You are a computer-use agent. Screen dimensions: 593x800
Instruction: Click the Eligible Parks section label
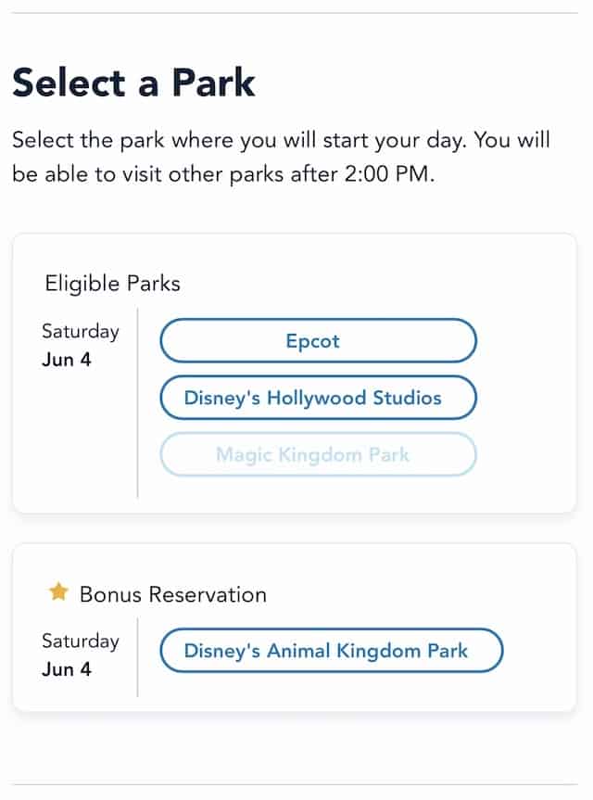click(x=113, y=284)
